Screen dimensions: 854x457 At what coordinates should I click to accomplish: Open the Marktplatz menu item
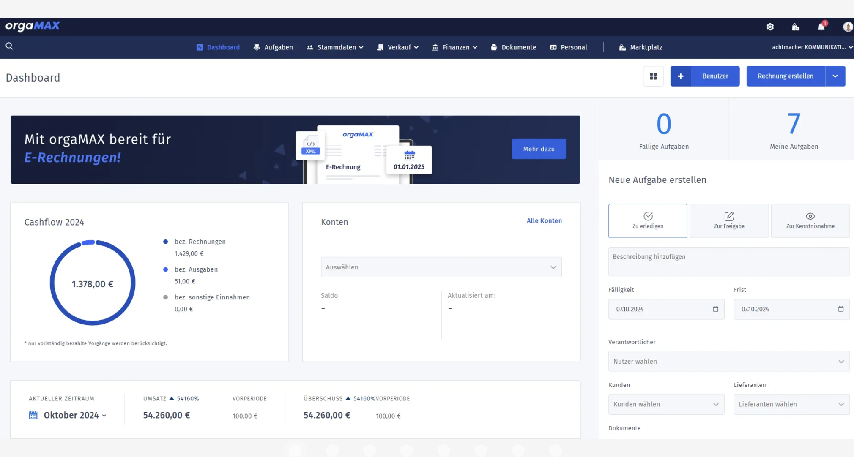[x=640, y=47]
